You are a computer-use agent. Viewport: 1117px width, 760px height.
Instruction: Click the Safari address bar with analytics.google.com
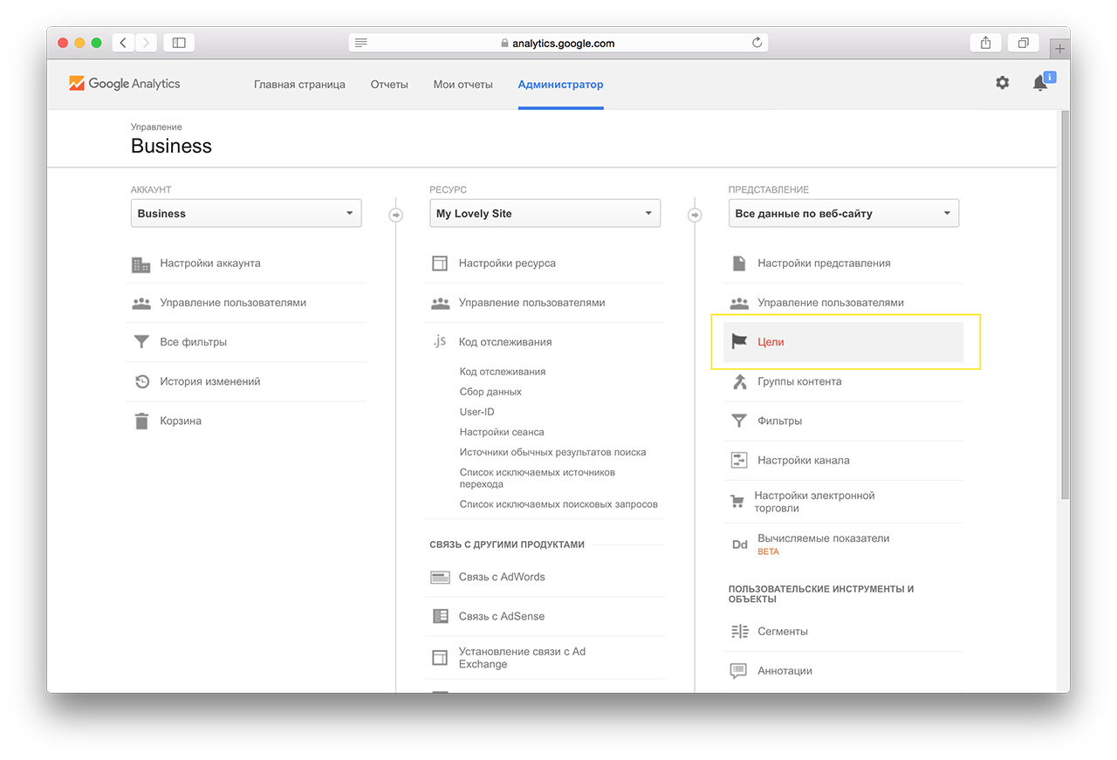point(558,43)
